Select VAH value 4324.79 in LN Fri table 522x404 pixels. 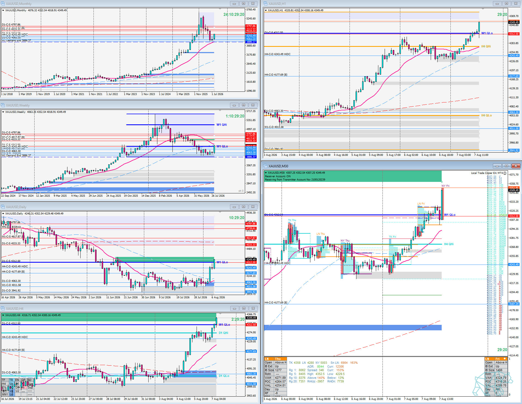[x=501, y=378]
